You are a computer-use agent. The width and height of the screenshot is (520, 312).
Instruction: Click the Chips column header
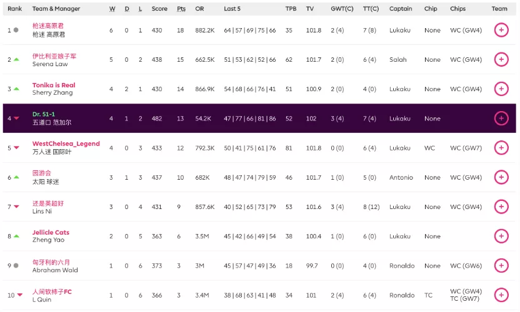[x=457, y=9]
